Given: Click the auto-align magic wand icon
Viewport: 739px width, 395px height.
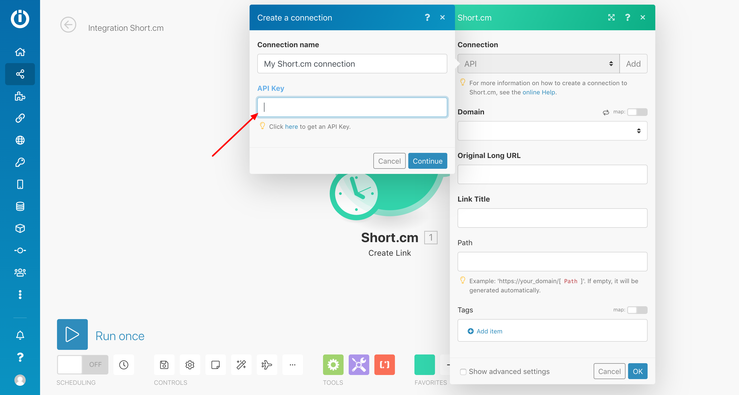Looking at the screenshot, I should coord(241,365).
